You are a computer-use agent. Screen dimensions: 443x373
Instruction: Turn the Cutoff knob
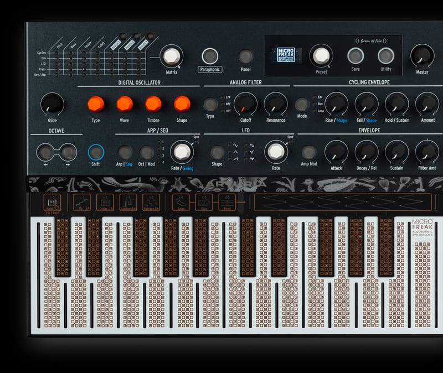click(246, 104)
